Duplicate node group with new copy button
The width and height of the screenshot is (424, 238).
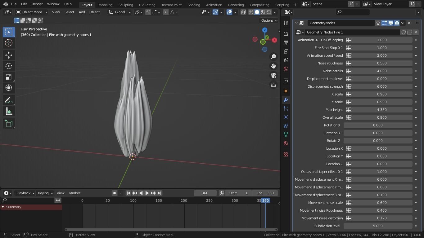[410, 32]
